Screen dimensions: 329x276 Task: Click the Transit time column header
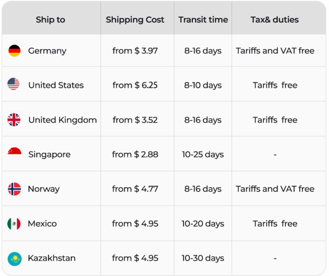coord(203,20)
